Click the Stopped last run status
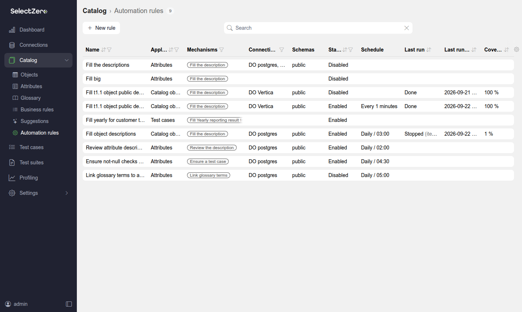Screen dimensions: 522x312 tap(420, 134)
